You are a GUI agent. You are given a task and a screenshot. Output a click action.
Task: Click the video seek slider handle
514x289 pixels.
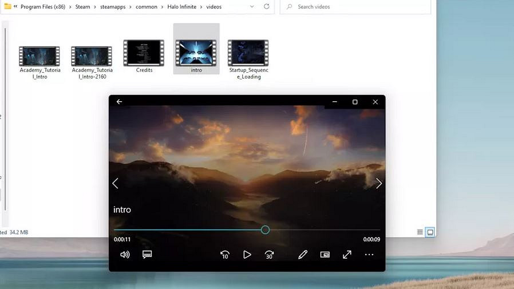pyautogui.click(x=265, y=229)
